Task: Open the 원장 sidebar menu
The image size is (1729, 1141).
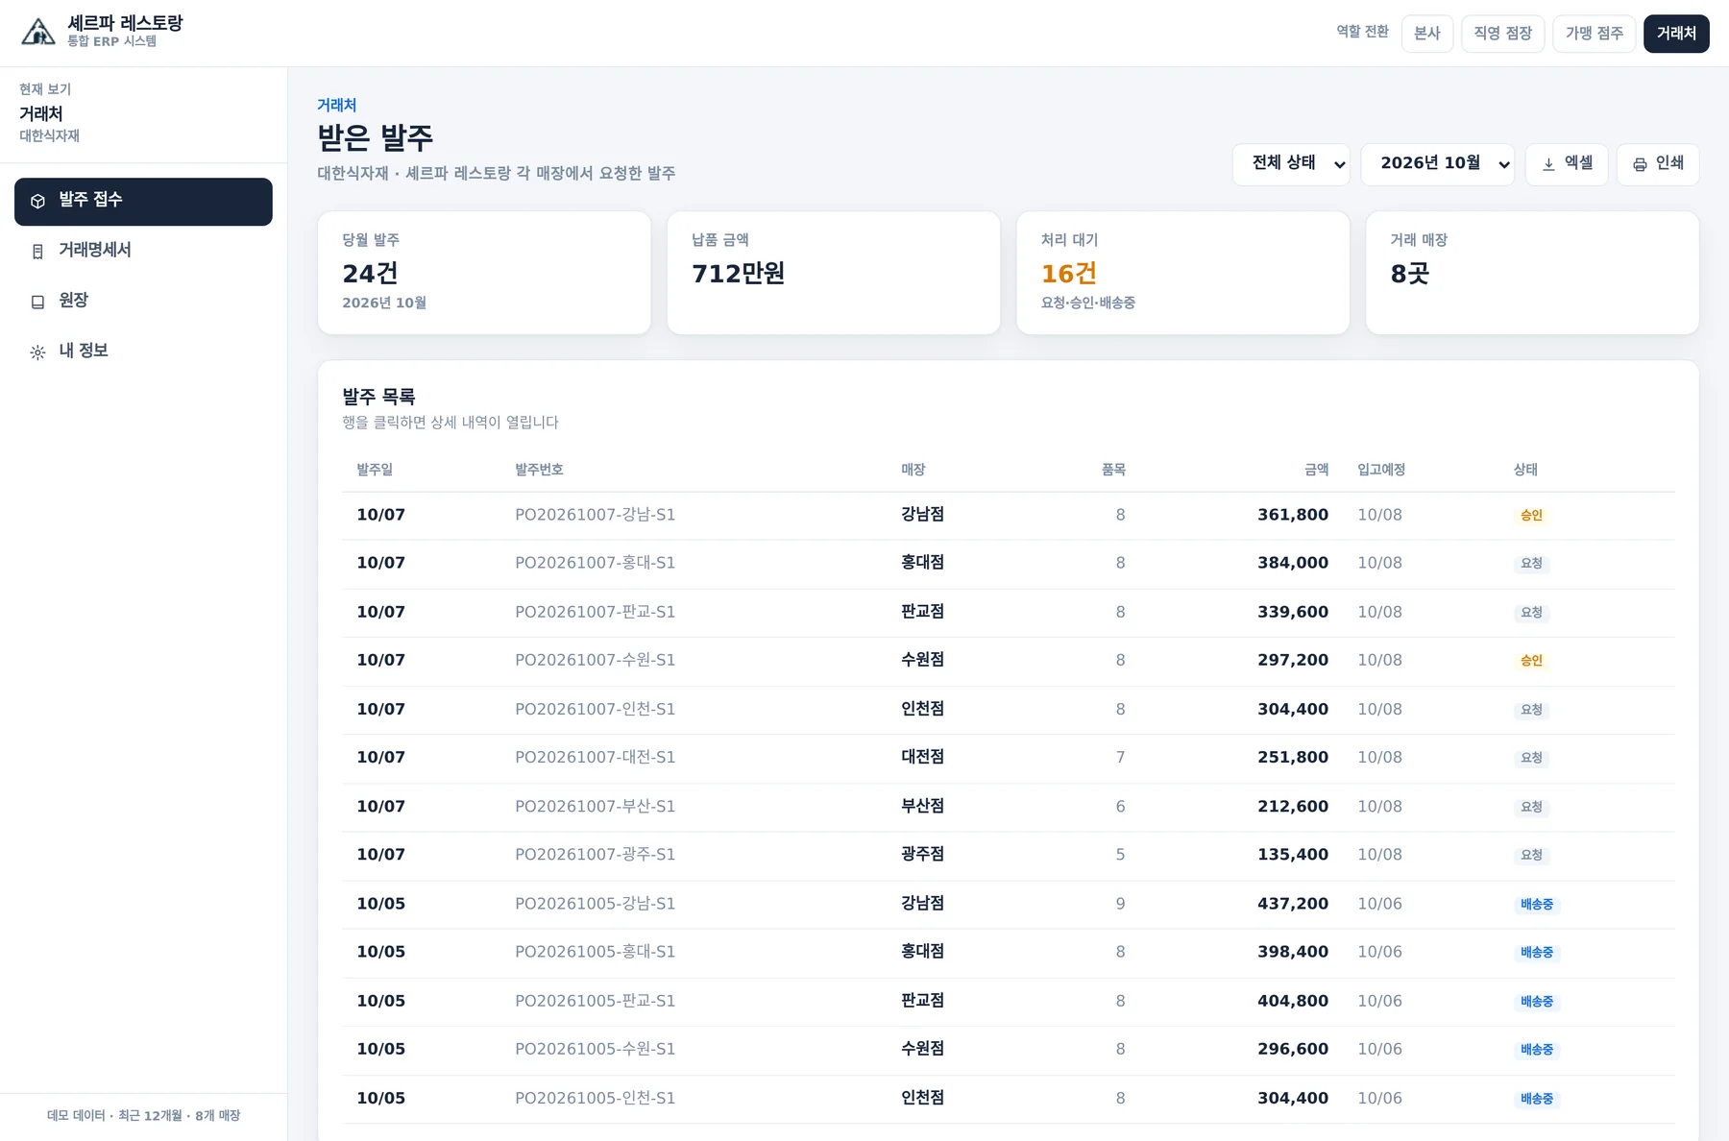Action: coord(143,302)
